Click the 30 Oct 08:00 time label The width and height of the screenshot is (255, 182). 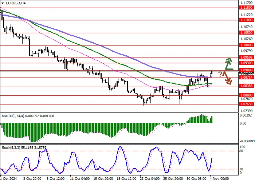point(197,179)
